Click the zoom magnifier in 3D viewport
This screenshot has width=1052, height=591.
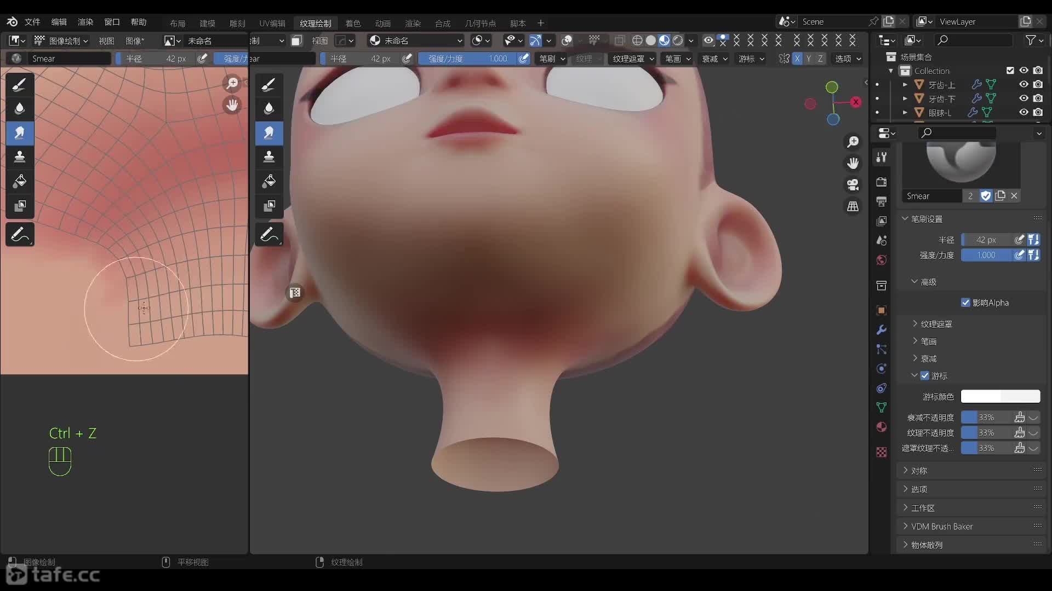coord(853,142)
